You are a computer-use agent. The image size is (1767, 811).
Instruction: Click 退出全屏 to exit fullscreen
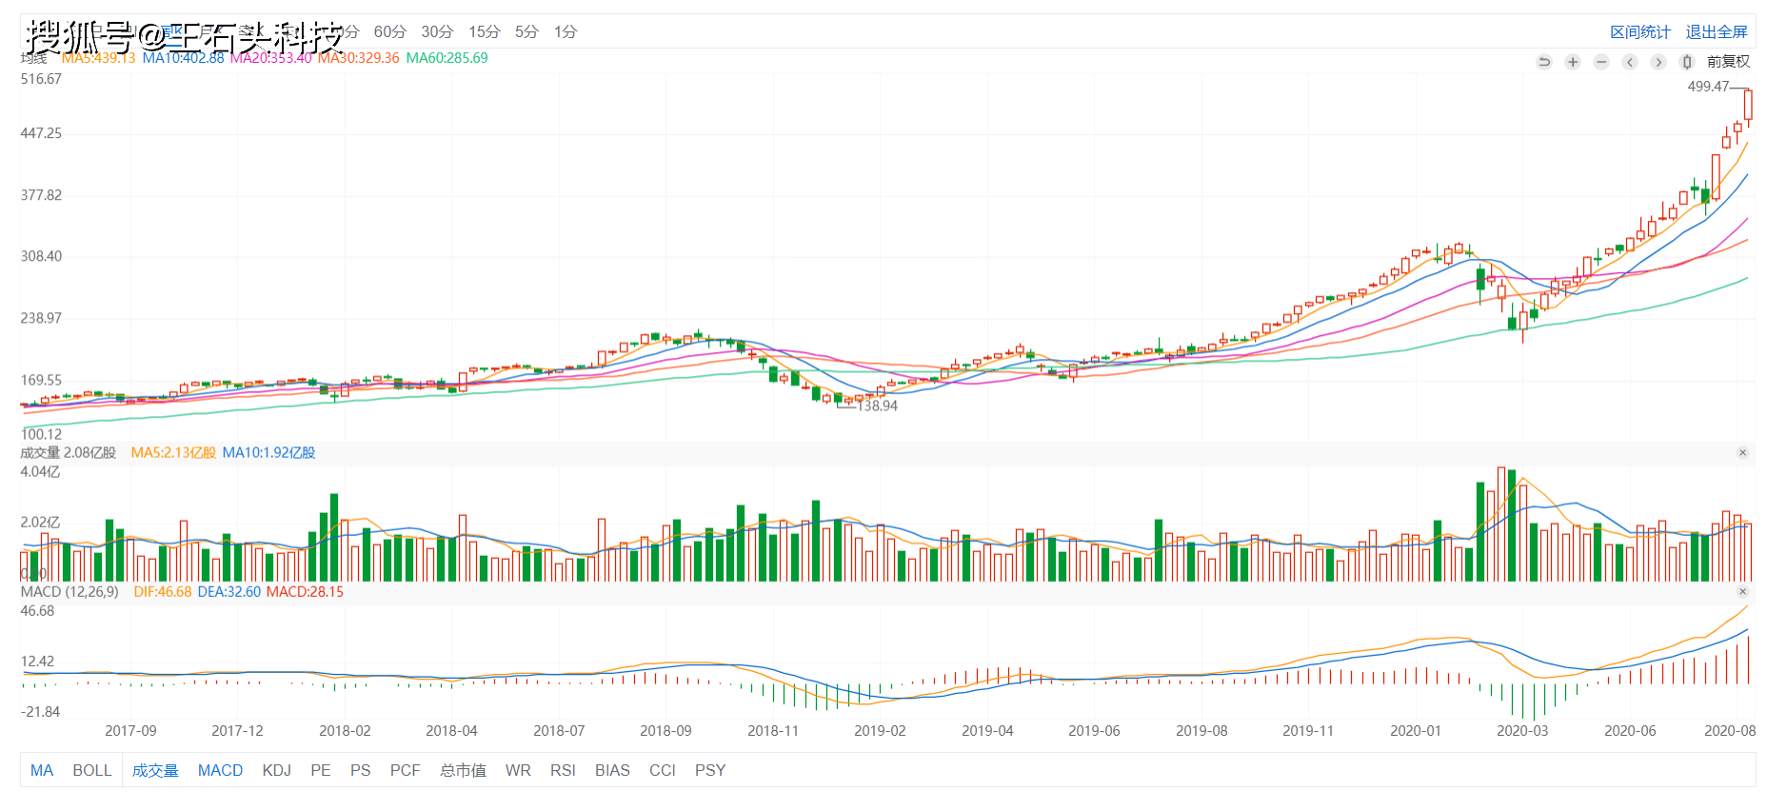1717,32
